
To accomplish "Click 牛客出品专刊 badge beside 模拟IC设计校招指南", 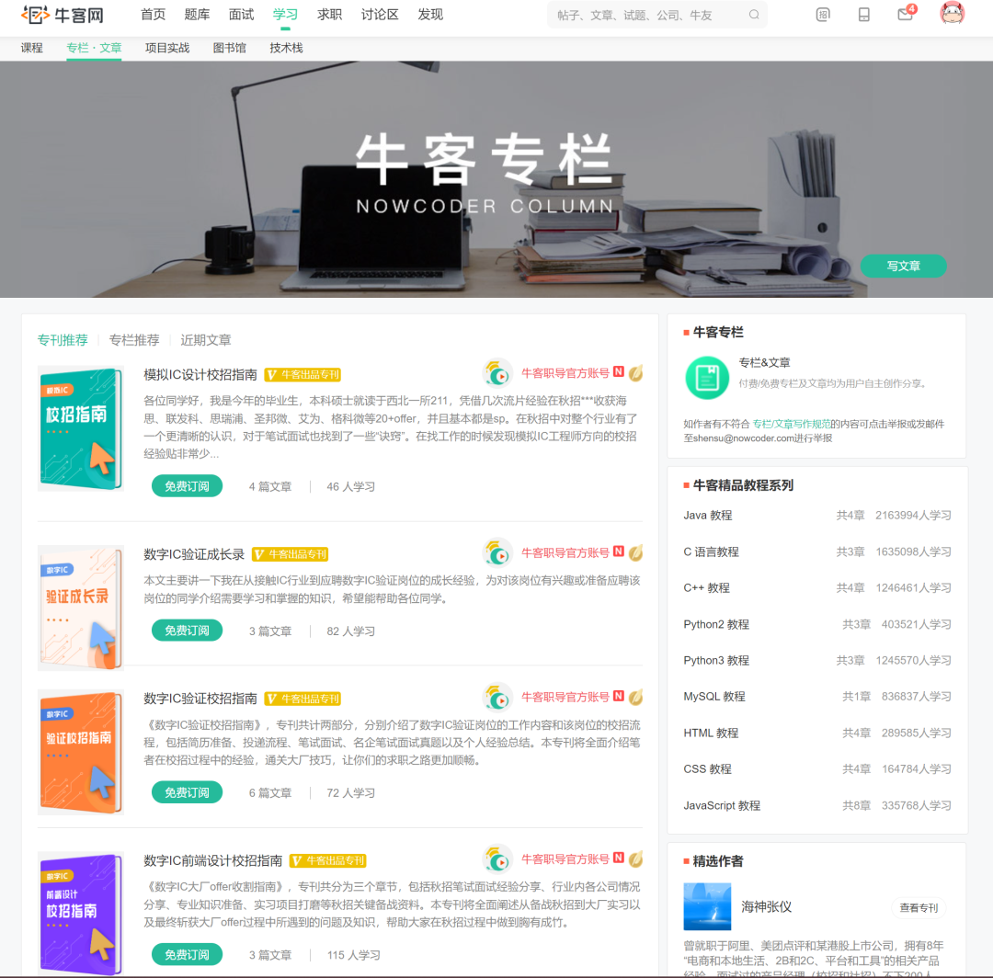I will [302, 375].
